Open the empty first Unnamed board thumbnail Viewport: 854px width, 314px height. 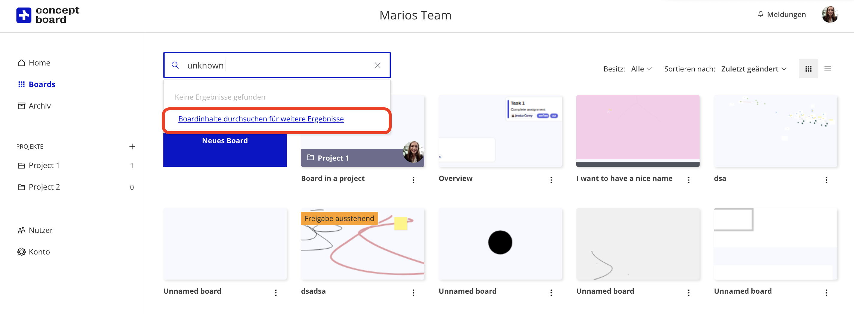tap(225, 244)
